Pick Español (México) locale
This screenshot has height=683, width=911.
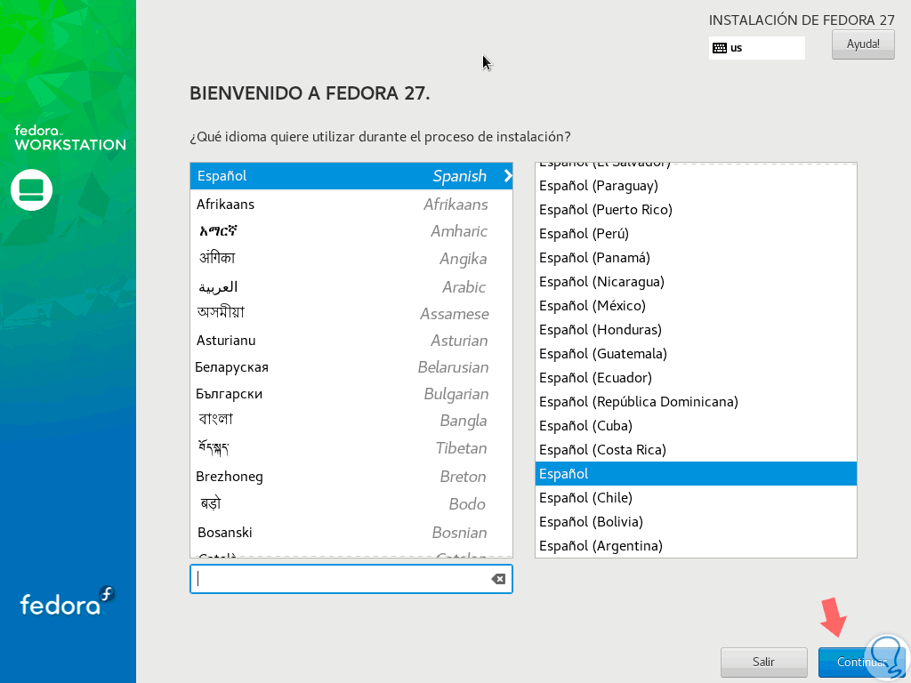click(696, 306)
